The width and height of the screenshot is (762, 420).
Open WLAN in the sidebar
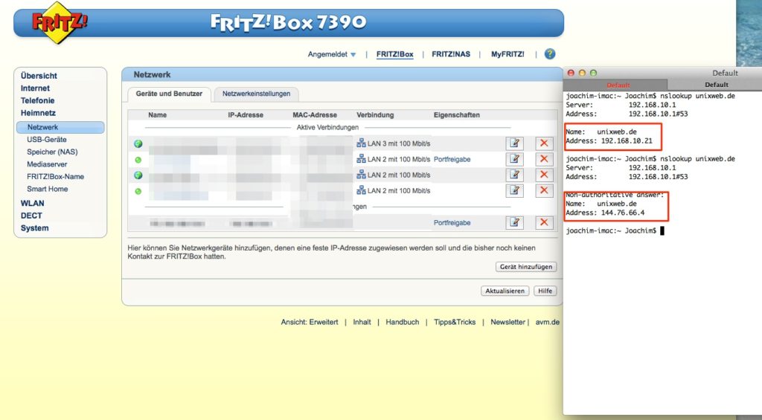[x=32, y=204]
